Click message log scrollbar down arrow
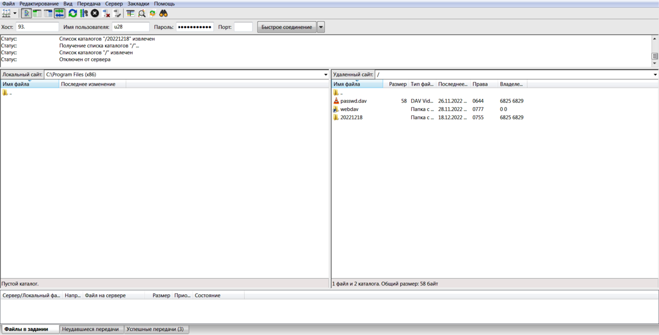The height and width of the screenshot is (335, 659). coord(655,64)
